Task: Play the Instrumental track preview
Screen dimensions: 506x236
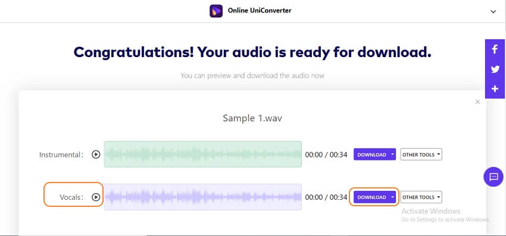Action: [96, 155]
